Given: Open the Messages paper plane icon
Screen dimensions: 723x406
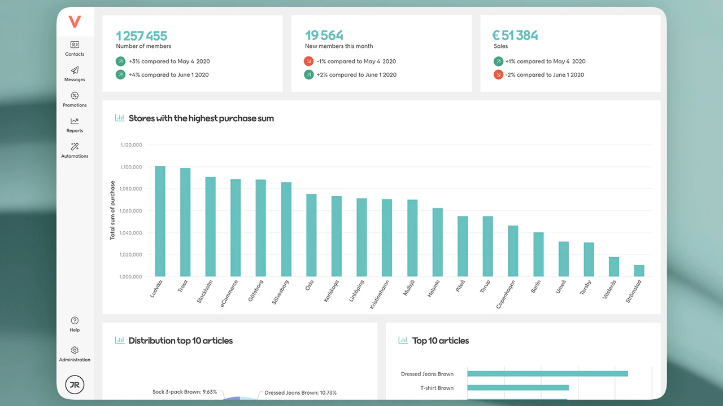Looking at the screenshot, I should coord(75,70).
